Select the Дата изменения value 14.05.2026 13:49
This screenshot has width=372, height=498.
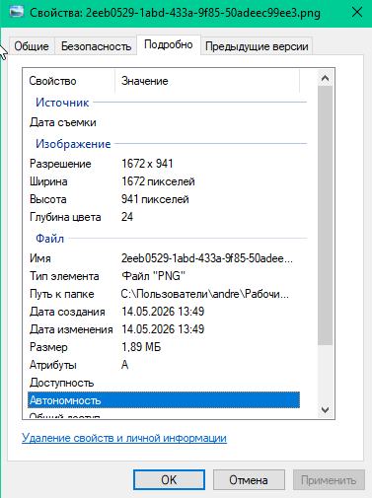pyautogui.click(x=163, y=329)
